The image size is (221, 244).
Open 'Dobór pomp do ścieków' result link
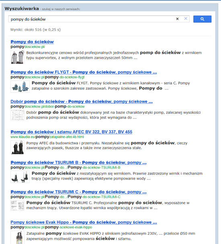coord(82,101)
